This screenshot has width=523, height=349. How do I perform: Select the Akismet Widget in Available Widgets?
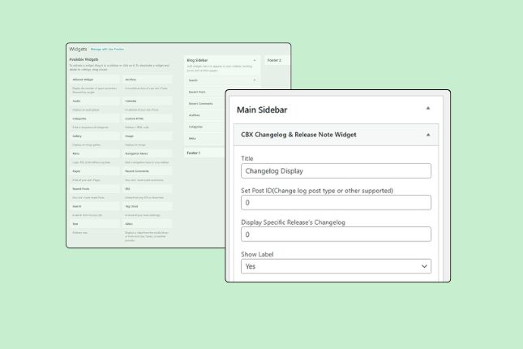(95, 80)
